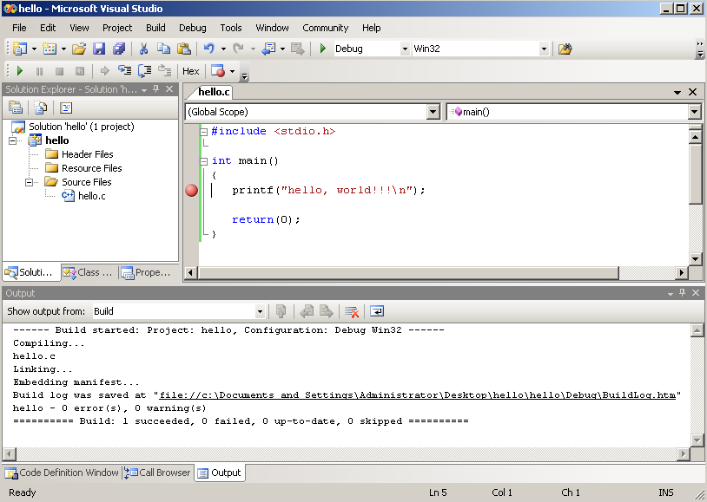Switch to the Properties tab in the left panel
The height and width of the screenshot is (502, 707).
tap(147, 272)
